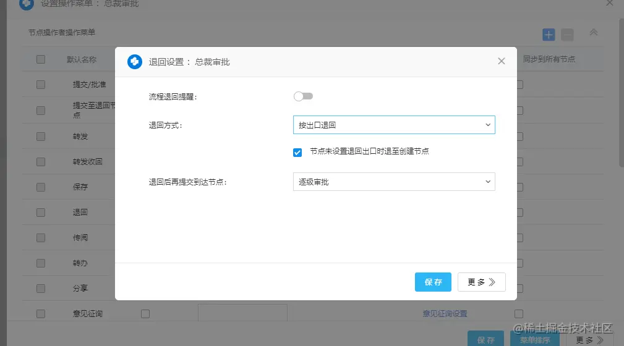This screenshot has width=624, height=346.
Task: Click the 传阅 row label
Action: [80, 237]
